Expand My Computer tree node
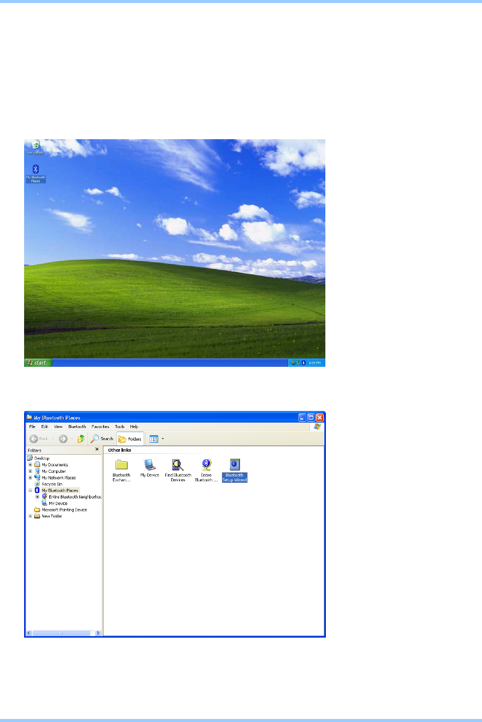 click(30, 471)
